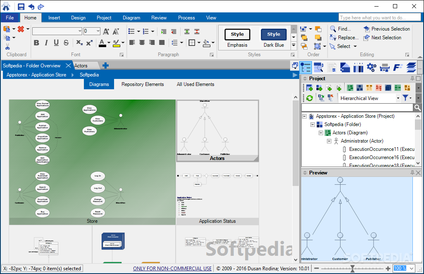Decrease indent with the red arrow icon
424x274 pixels.
(174, 31)
